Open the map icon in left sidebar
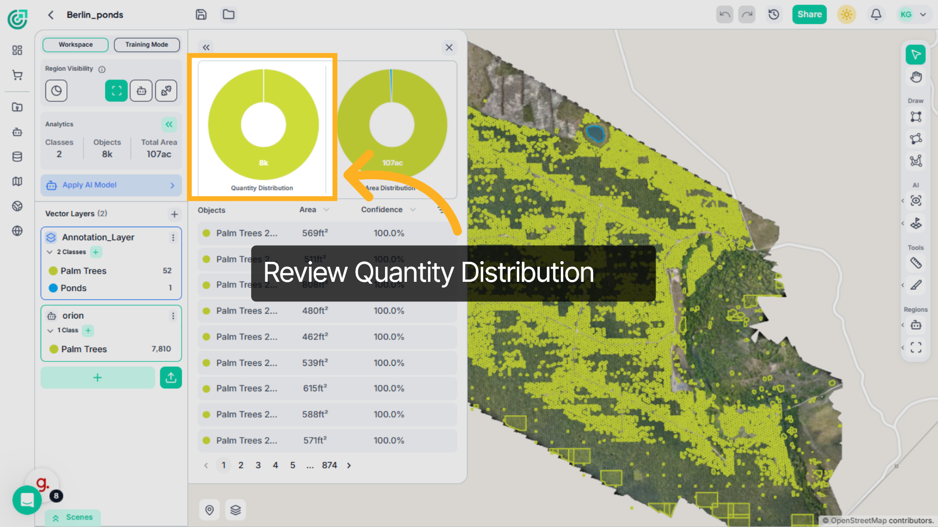Screen dimensions: 938x527 (x=17, y=182)
